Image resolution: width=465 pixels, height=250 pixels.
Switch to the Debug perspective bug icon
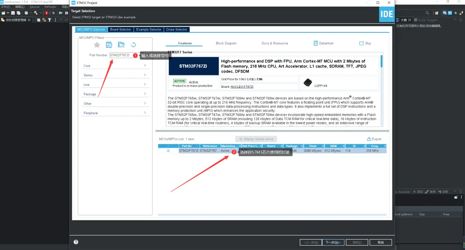(x=456, y=13)
